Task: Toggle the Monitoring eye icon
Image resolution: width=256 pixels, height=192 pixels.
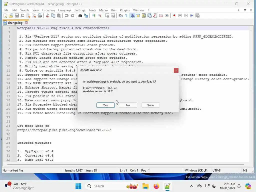Action: (x=167, y=16)
